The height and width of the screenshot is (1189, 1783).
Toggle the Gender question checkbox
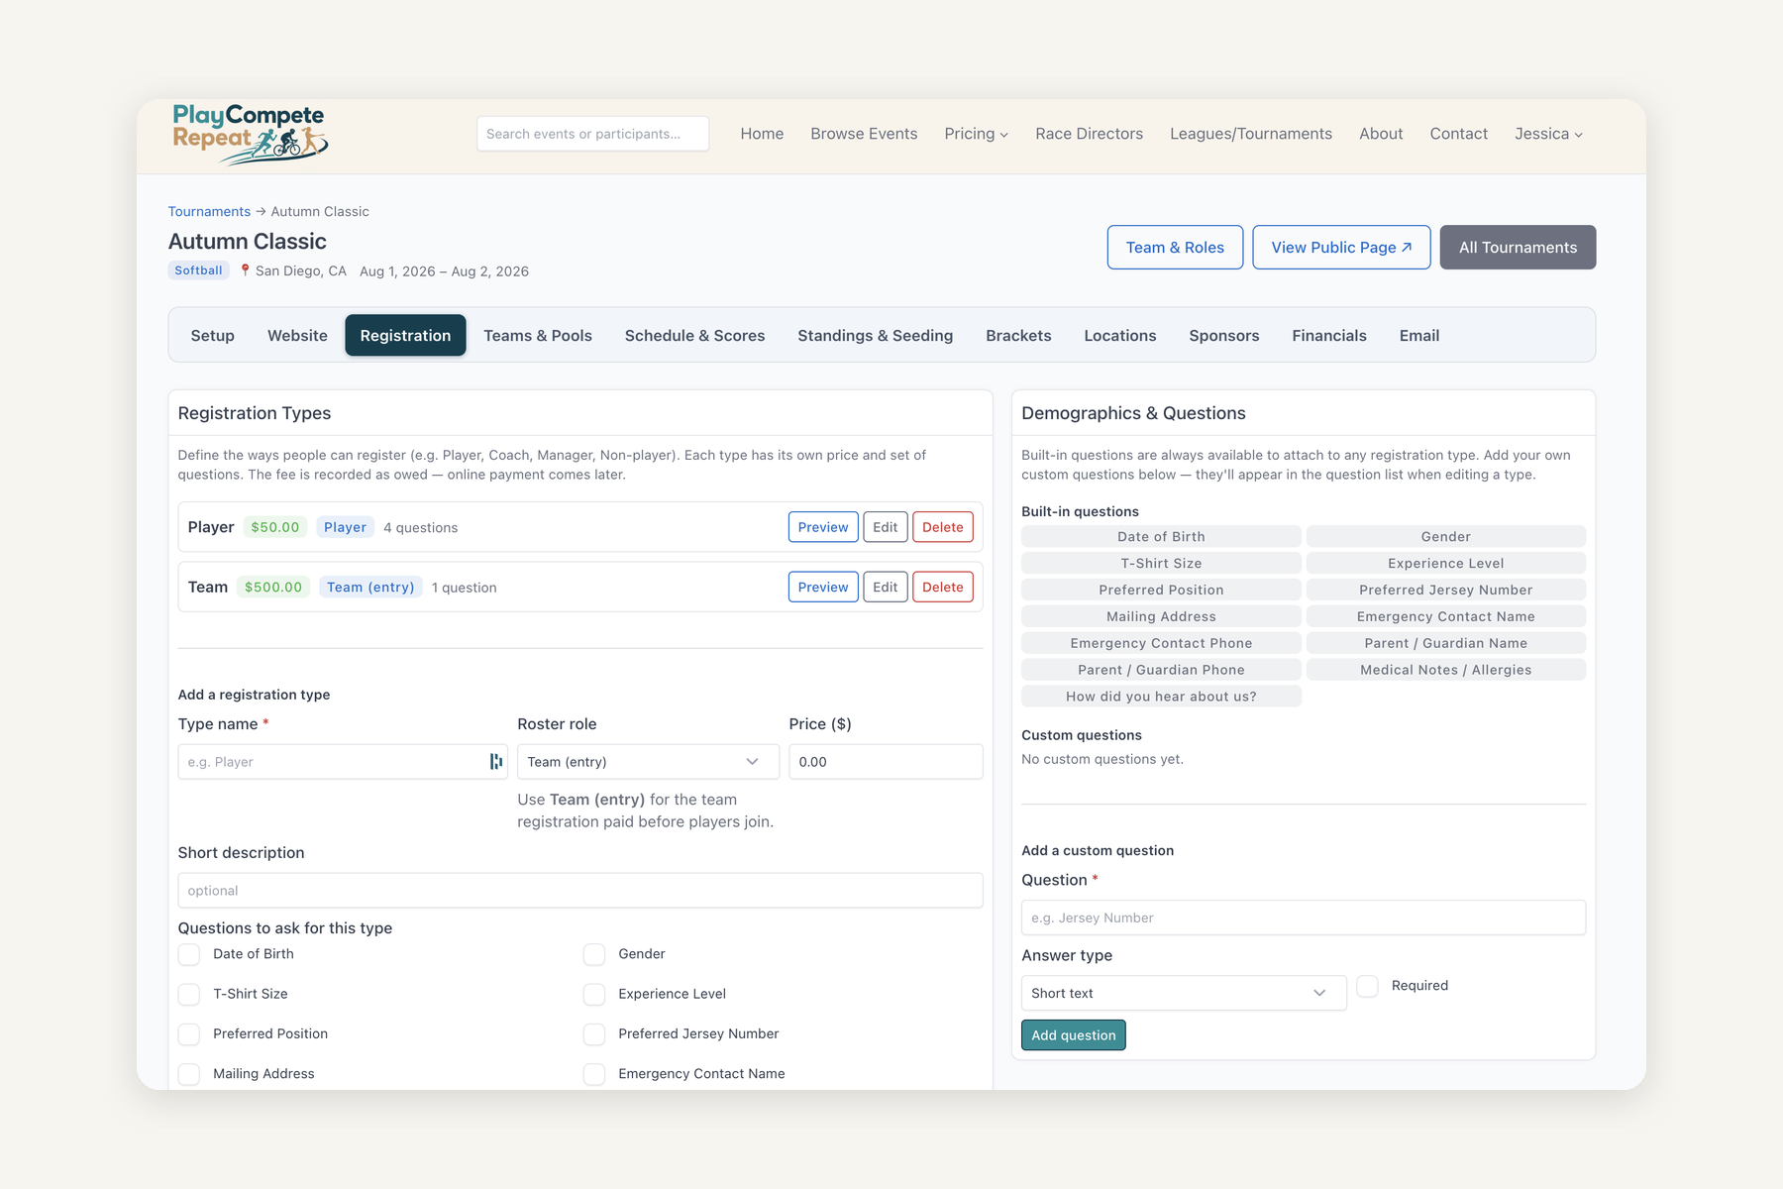tap(594, 954)
